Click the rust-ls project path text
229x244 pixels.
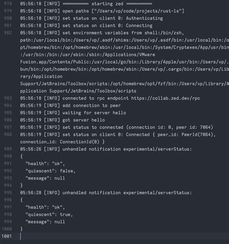[138, 11]
